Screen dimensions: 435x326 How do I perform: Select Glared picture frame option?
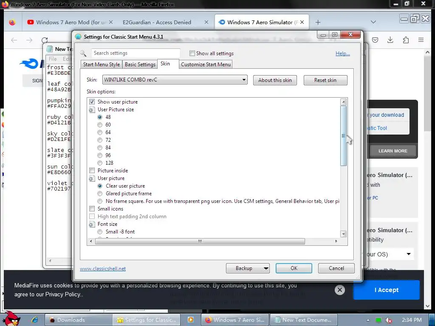100,194
